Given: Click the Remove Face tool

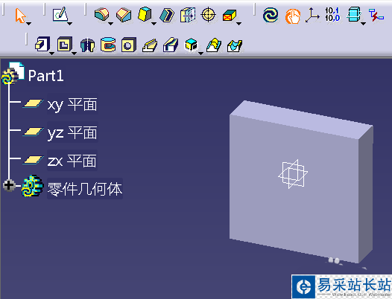Looking at the screenshot, I should 230,15.
